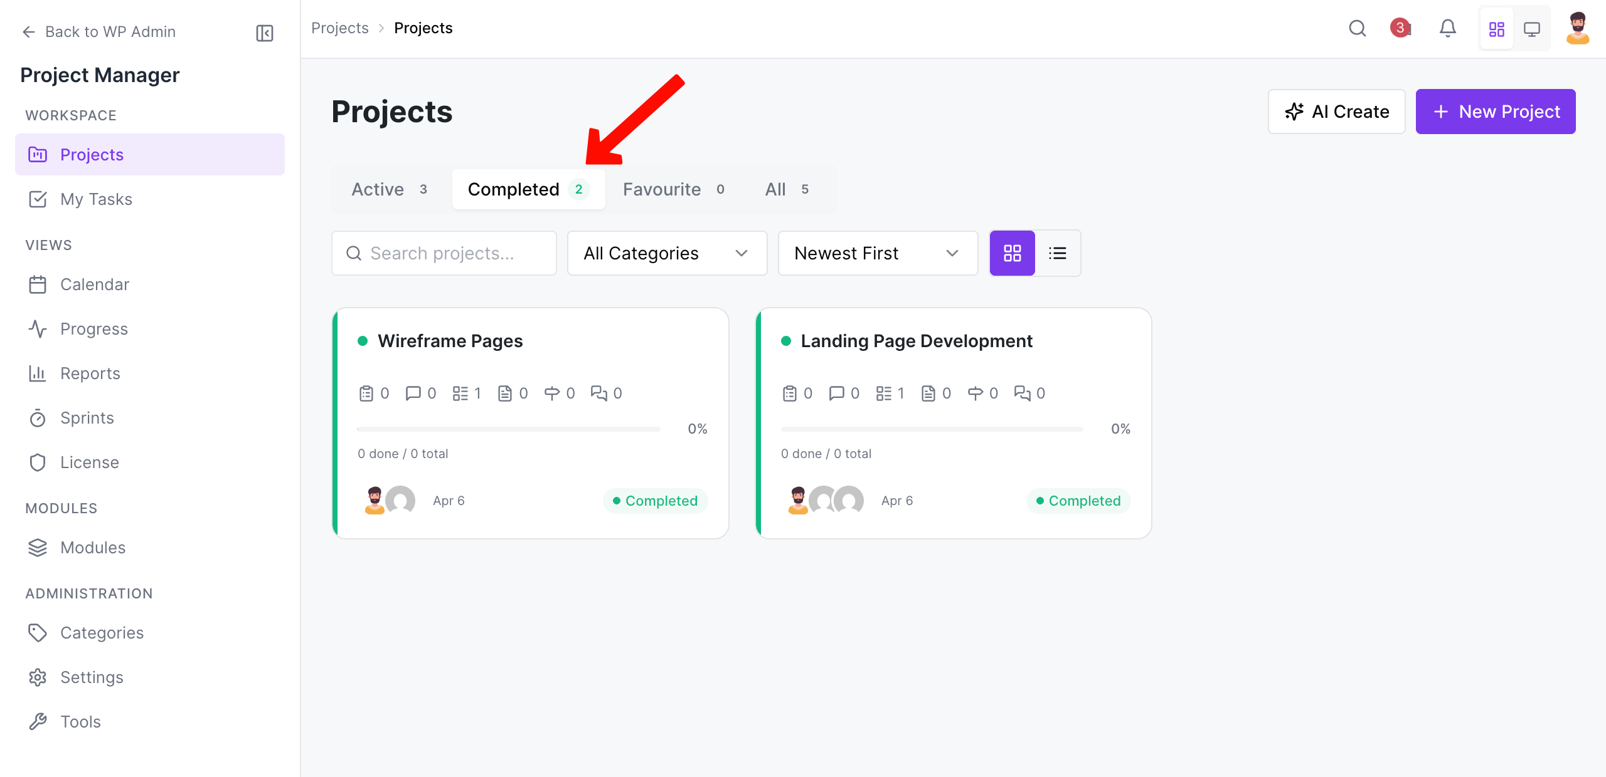Switch to grid view layout
The height and width of the screenshot is (777, 1606).
tap(1012, 253)
